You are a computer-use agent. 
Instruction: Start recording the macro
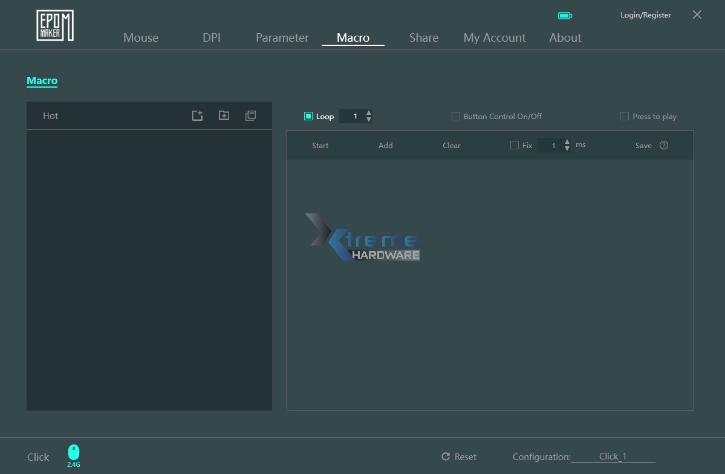(320, 145)
